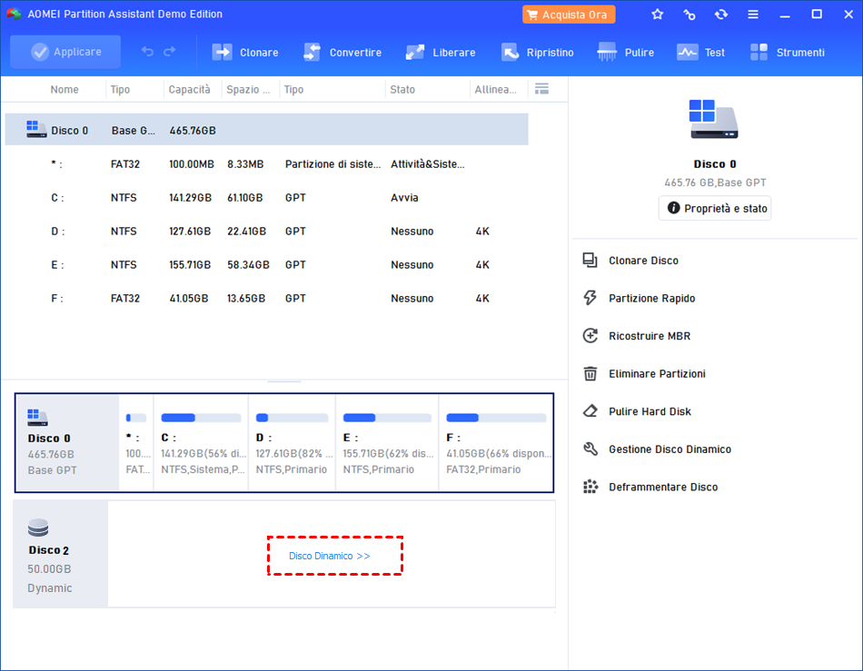This screenshot has width=863, height=671.
Task: Choose Partizione Rapido in the side panel
Action: [x=651, y=298]
